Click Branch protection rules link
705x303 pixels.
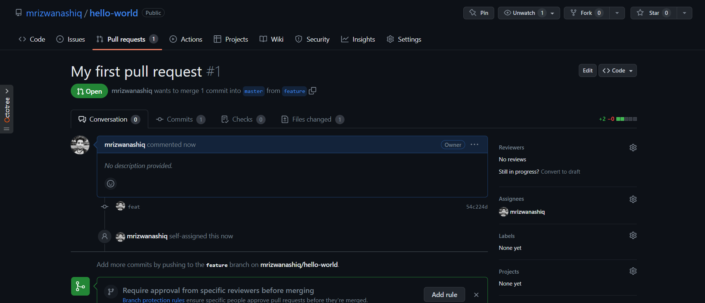pos(153,300)
